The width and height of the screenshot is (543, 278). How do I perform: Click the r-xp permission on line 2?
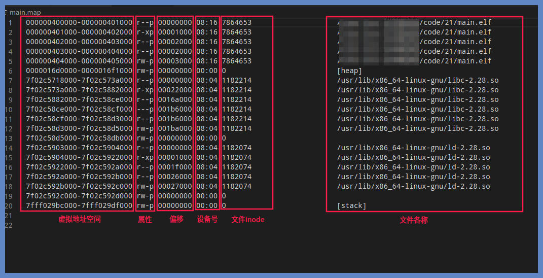pos(144,32)
